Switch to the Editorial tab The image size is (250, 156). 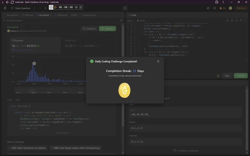coord(27,15)
